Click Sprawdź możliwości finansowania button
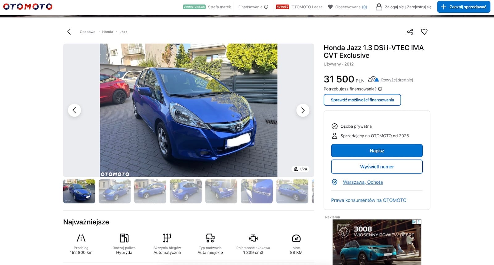The width and height of the screenshot is (494, 265). point(362,100)
